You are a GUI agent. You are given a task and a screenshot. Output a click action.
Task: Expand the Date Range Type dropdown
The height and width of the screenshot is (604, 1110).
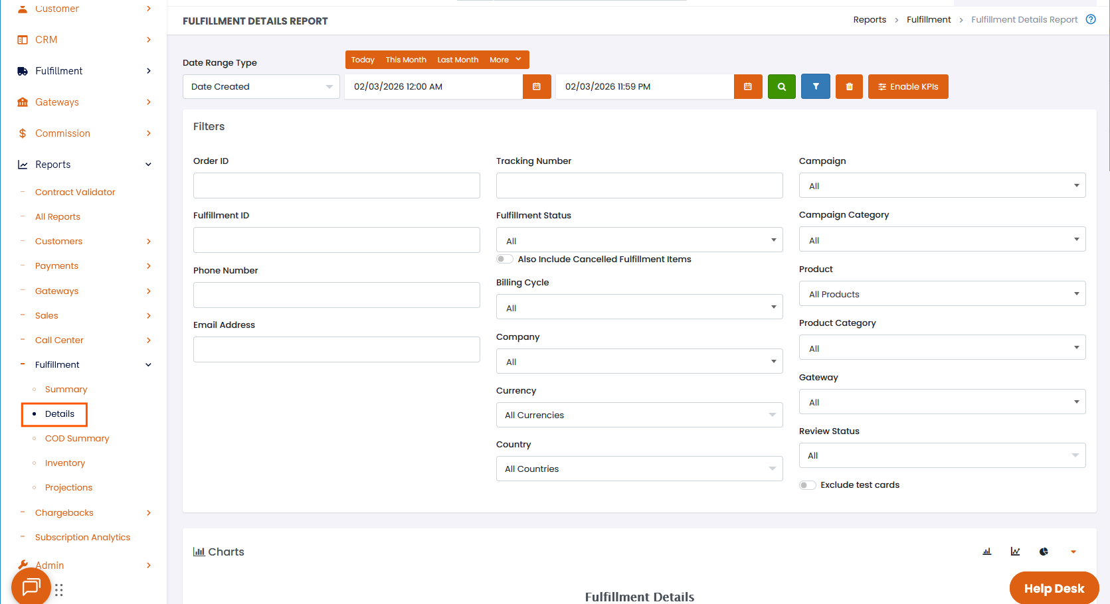[x=261, y=87]
